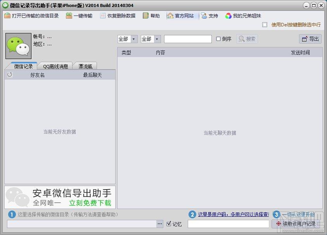327x235 pixels.
Task: Focus the WeChat directory path field
Action: pyautogui.click(x=82, y=224)
